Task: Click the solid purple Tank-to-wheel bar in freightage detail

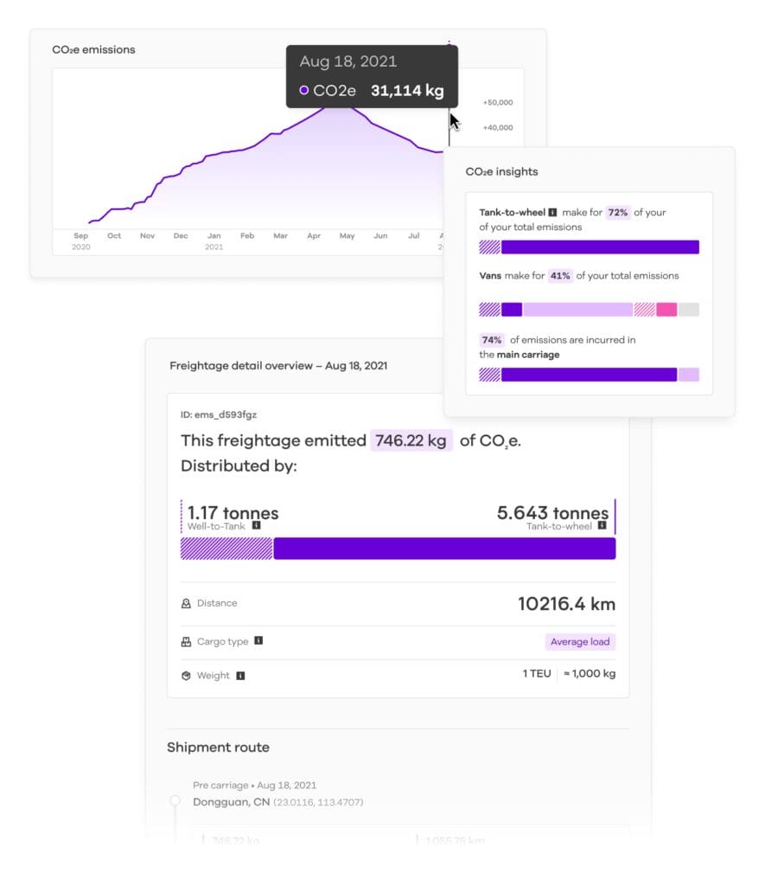Action: (x=444, y=549)
